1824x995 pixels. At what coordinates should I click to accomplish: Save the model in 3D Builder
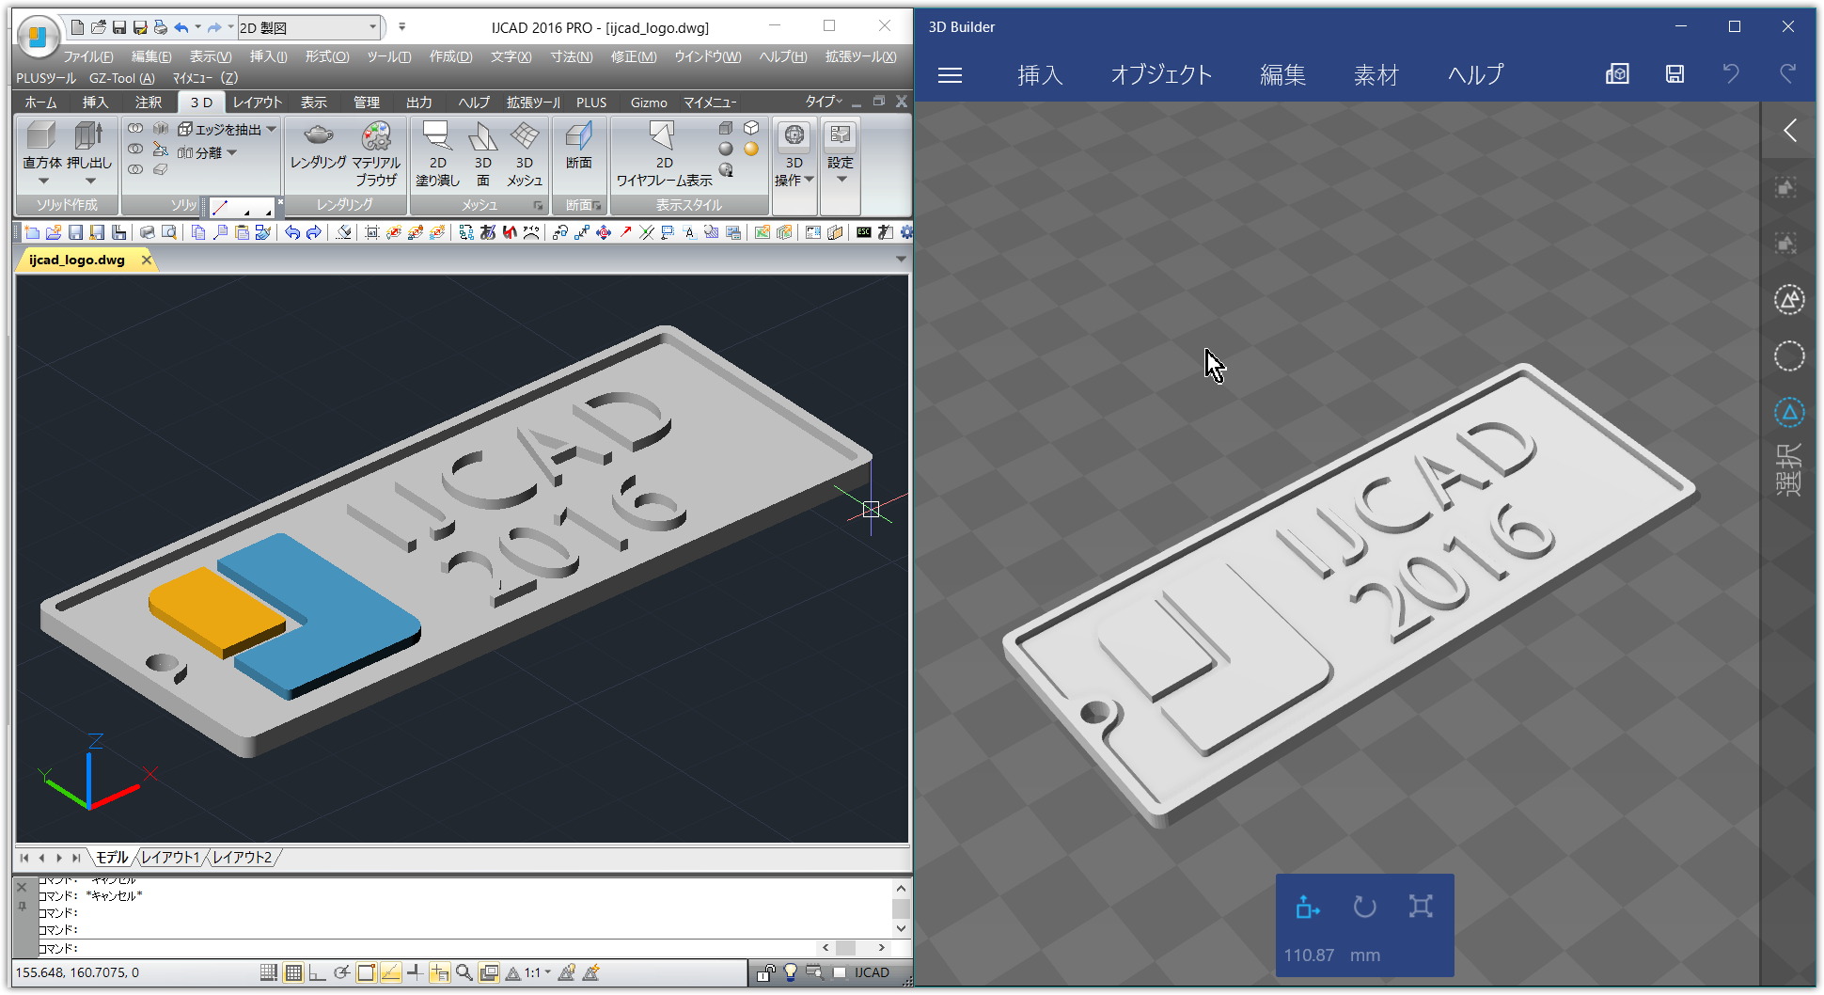(1675, 74)
